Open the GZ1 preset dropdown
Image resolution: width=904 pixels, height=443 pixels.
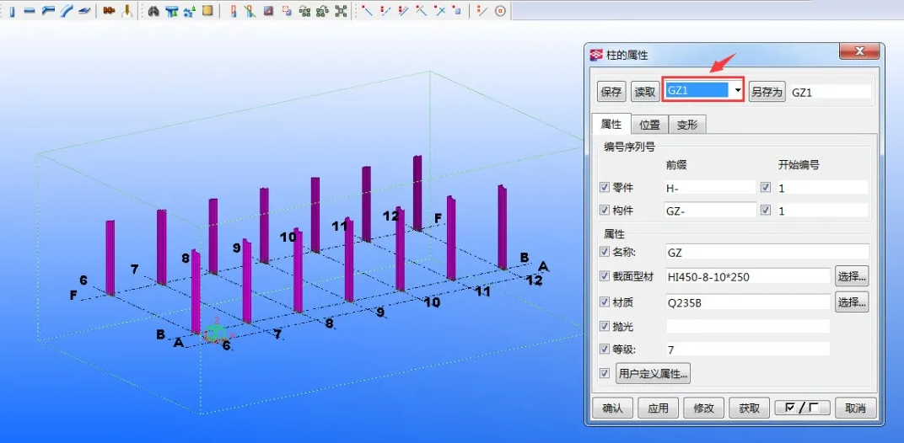[737, 91]
